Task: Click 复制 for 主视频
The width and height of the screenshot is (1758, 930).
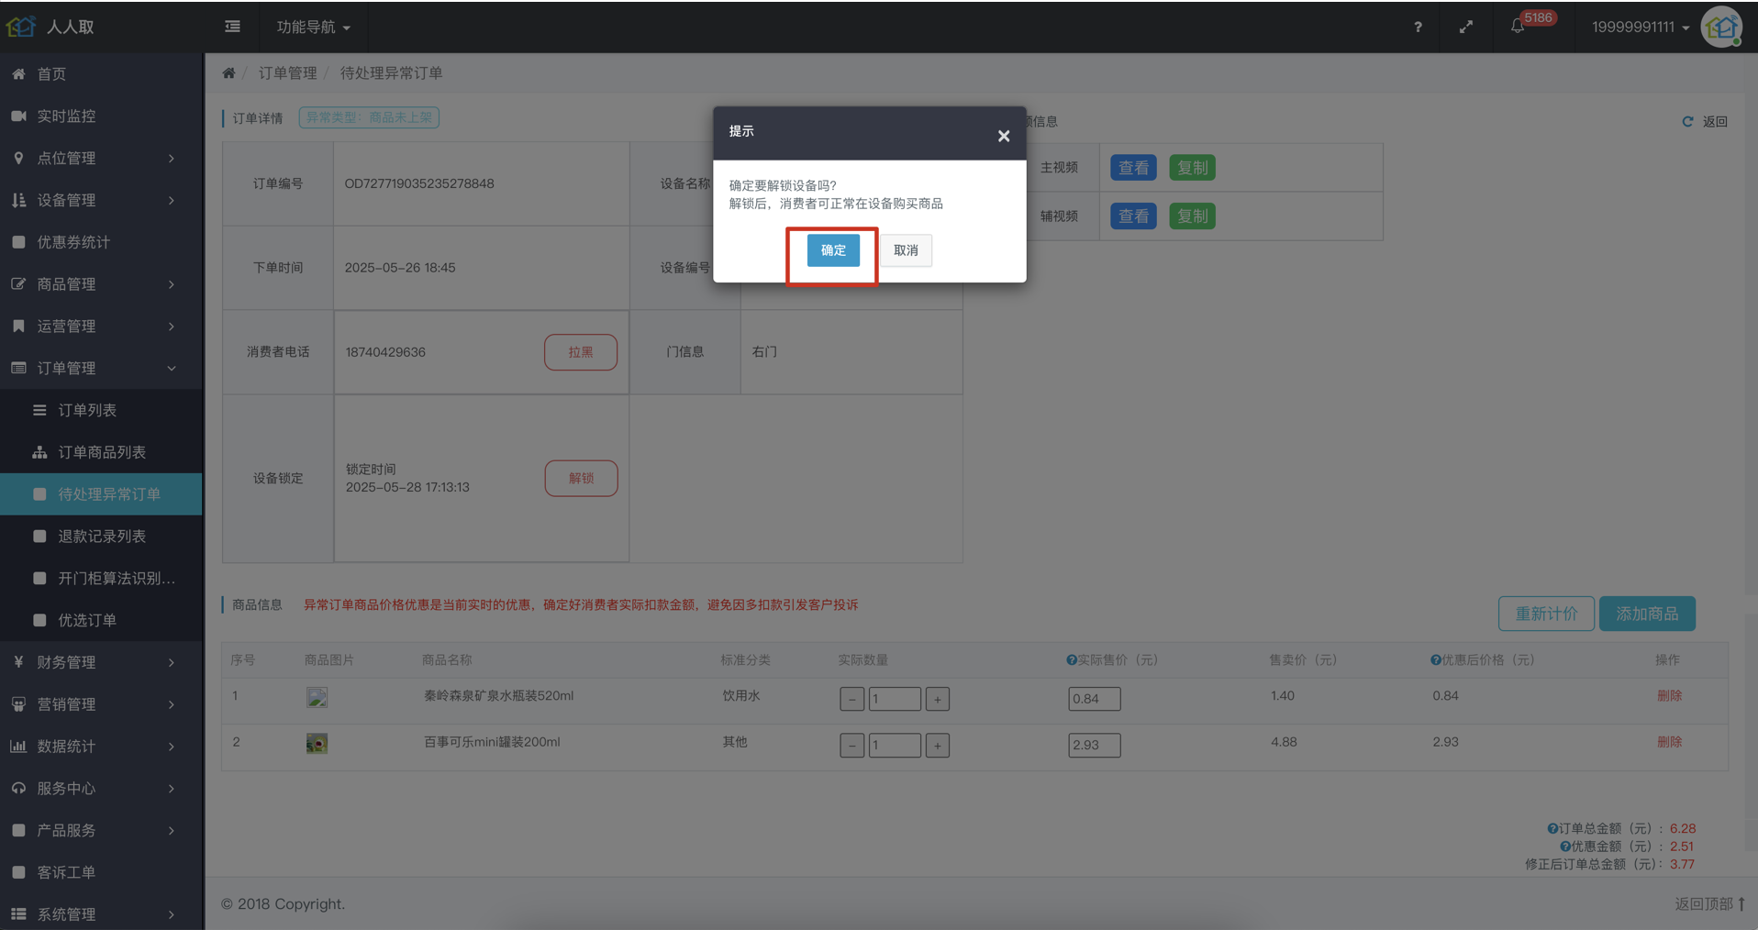Action: pos(1192,168)
